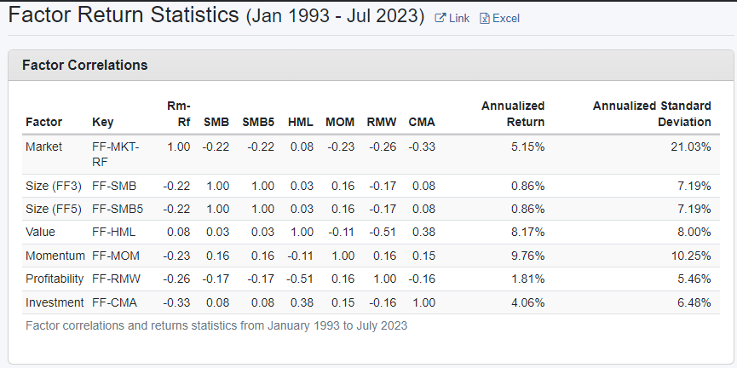Open the Link hyperlink text
The height and width of the screenshot is (368, 737).
pyautogui.click(x=459, y=18)
